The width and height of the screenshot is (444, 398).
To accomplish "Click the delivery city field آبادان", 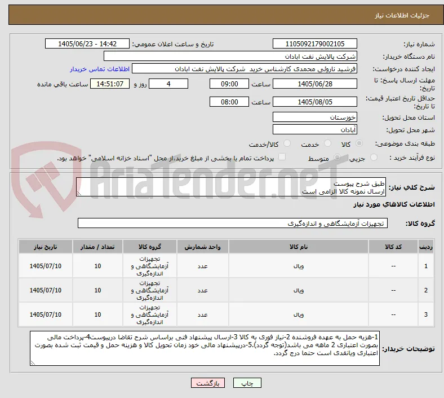I will tap(314, 130).
